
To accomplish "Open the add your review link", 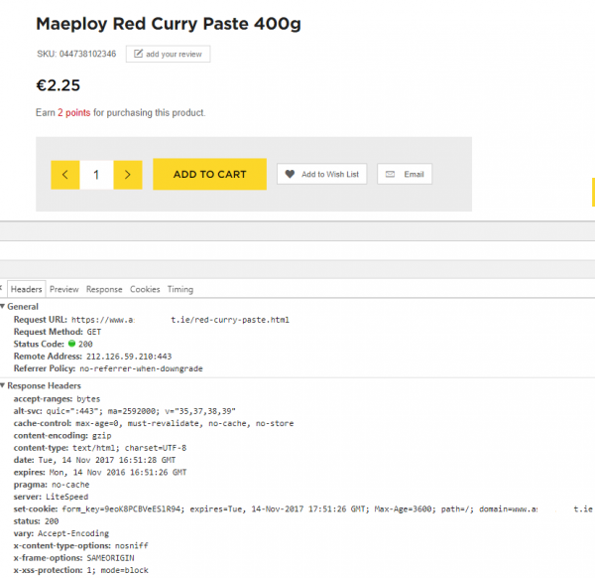I will point(169,54).
